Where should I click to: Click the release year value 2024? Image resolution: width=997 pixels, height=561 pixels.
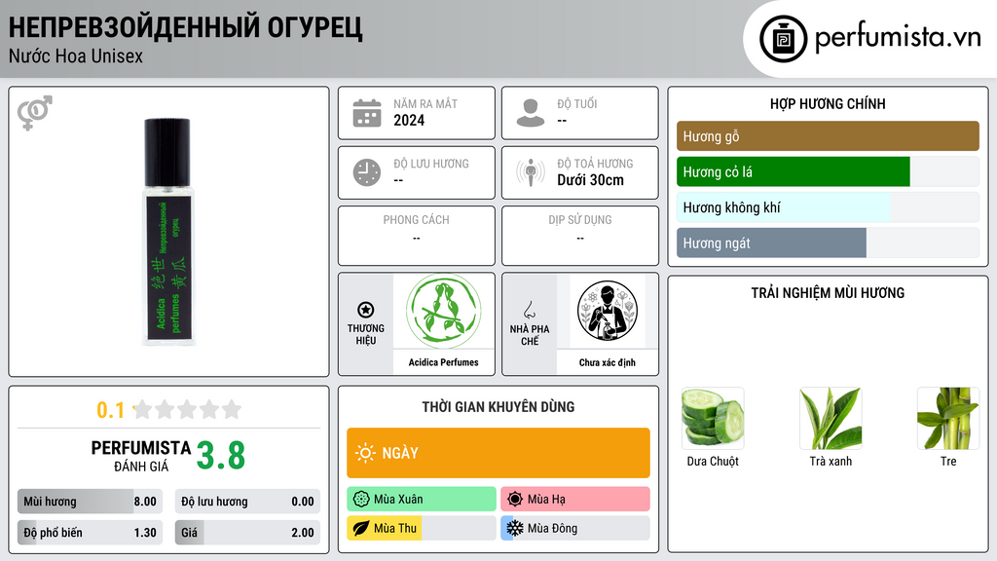point(409,120)
